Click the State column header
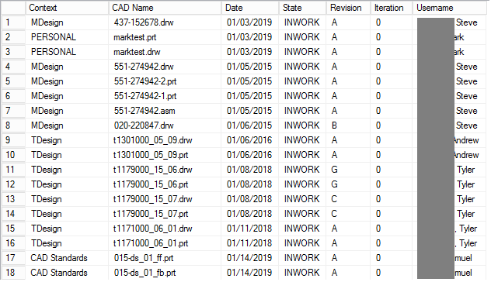 302,8
